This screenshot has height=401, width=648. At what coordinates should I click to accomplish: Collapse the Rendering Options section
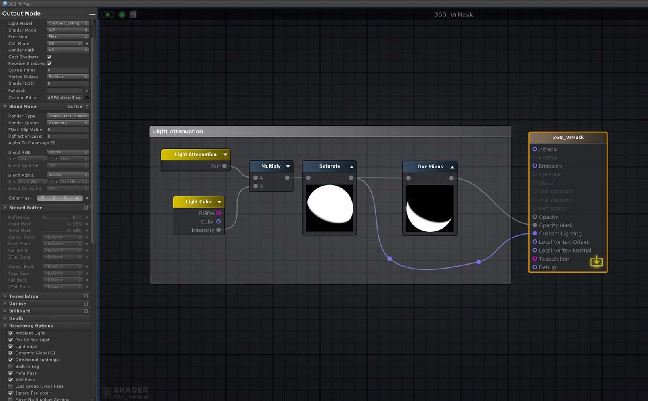(x=5, y=326)
